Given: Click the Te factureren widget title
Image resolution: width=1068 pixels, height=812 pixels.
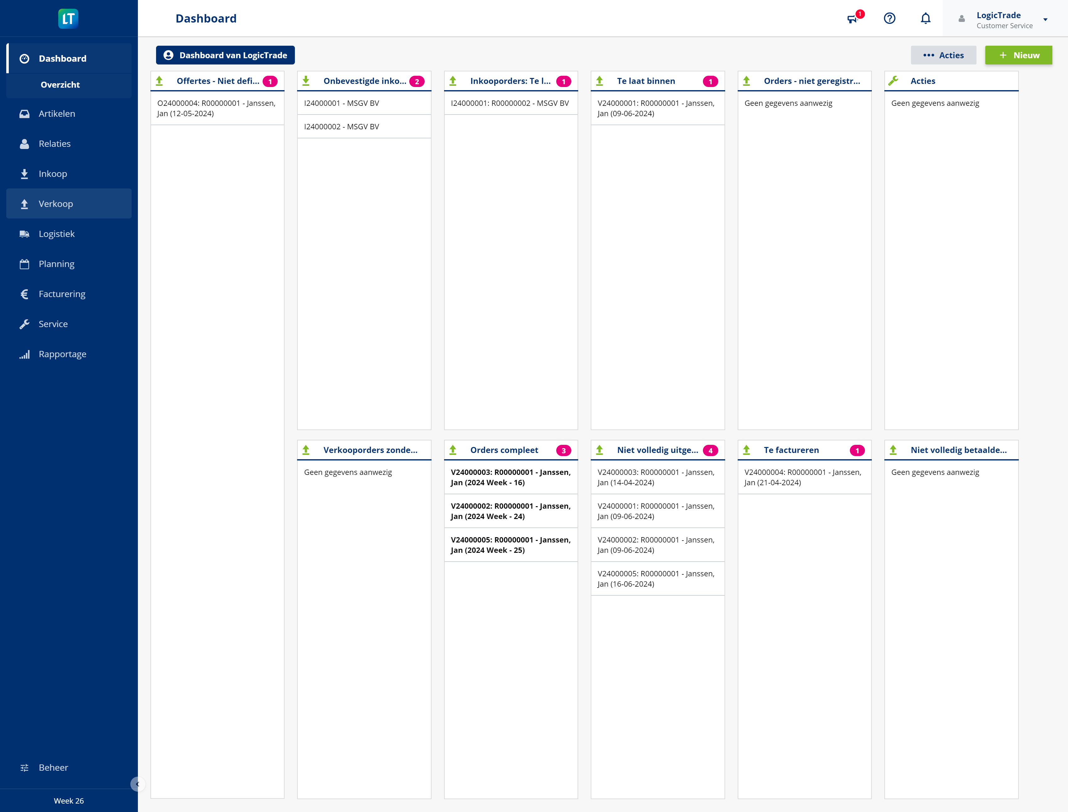Looking at the screenshot, I should tap(791, 450).
